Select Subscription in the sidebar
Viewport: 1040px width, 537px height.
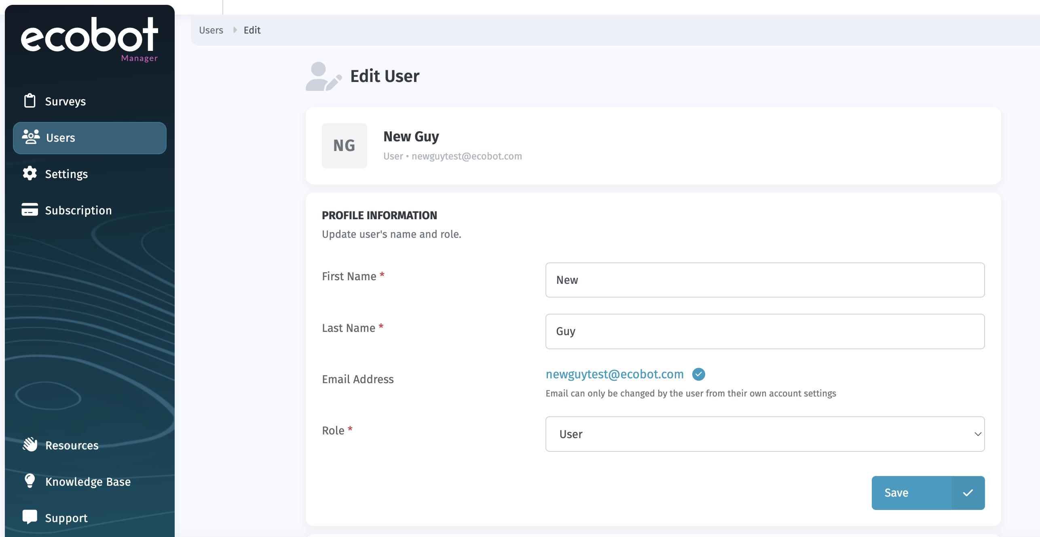point(78,210)
